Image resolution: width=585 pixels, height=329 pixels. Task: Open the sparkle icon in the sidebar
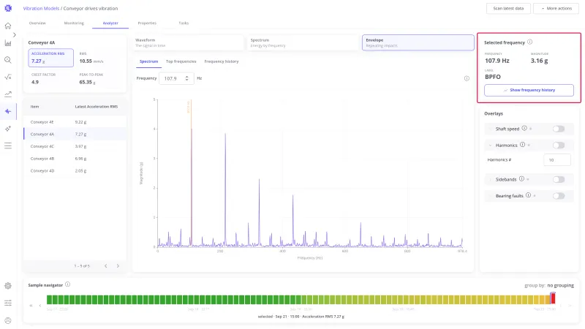(x=8, y=129)
